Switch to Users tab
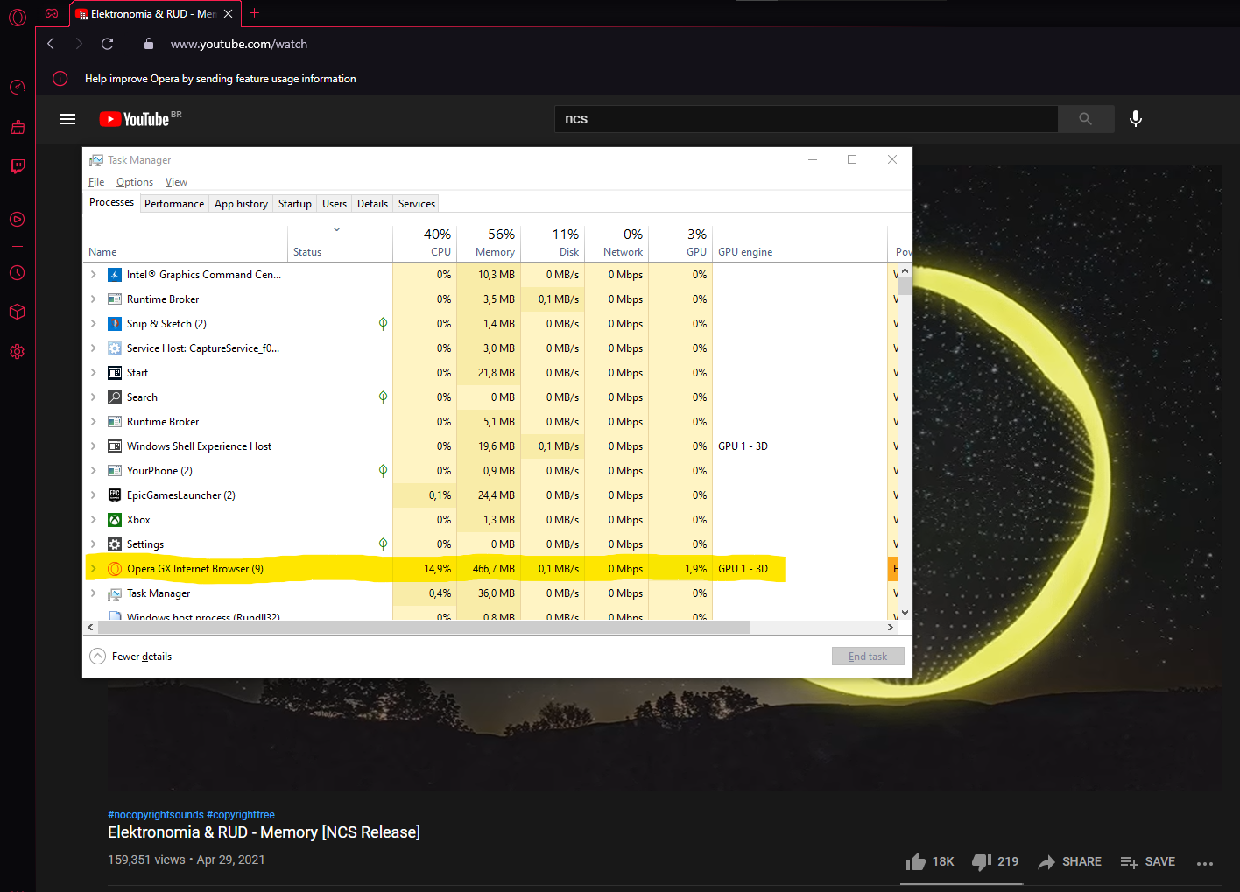Viewport: 1240px width, 892px height. click(x=335, y=204)
